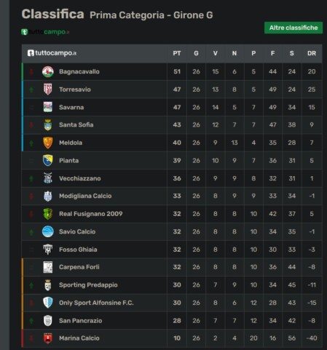Viewport: 327px width, 350px height.
Task: Open the Altre classifiche button
Action: pos(293,28)
